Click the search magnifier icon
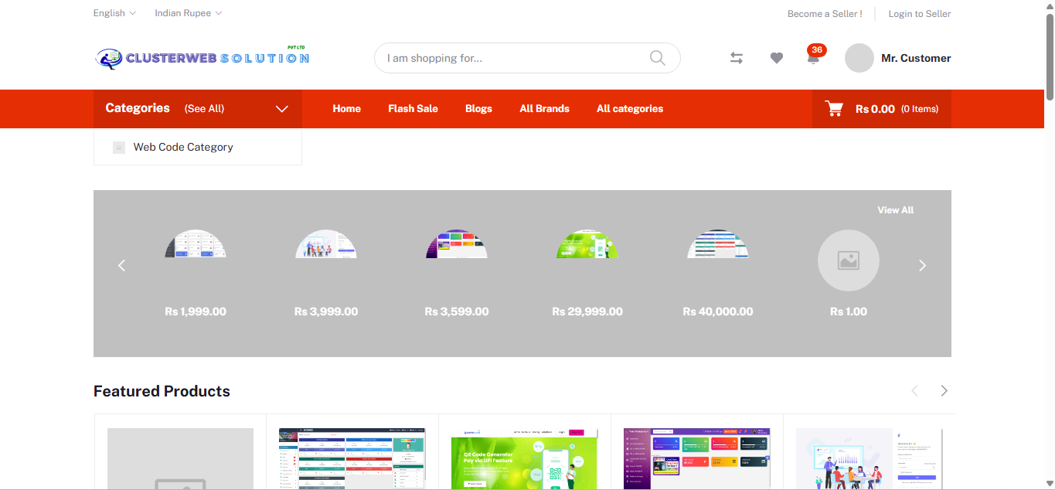The height and width of the screenshot is (490, 1055). coord(657,58)
